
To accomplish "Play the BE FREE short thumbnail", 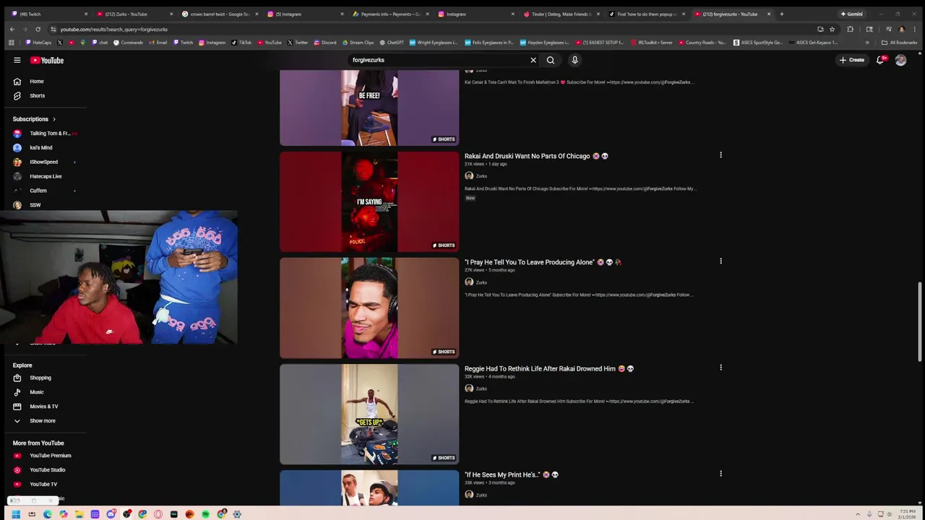I will point(369,108).
